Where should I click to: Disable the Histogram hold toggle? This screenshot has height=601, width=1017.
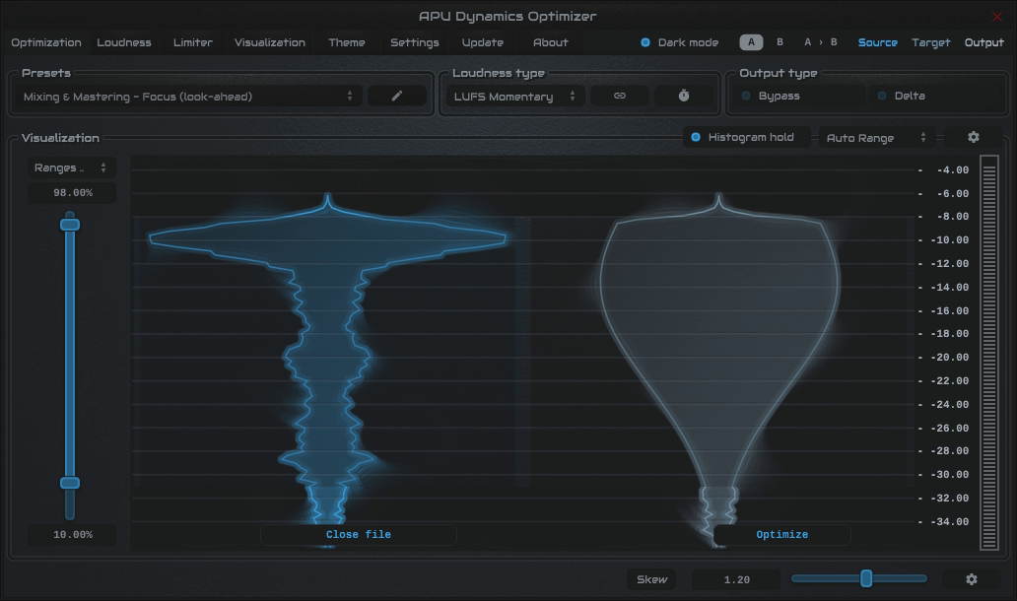(x=697, y=137)
